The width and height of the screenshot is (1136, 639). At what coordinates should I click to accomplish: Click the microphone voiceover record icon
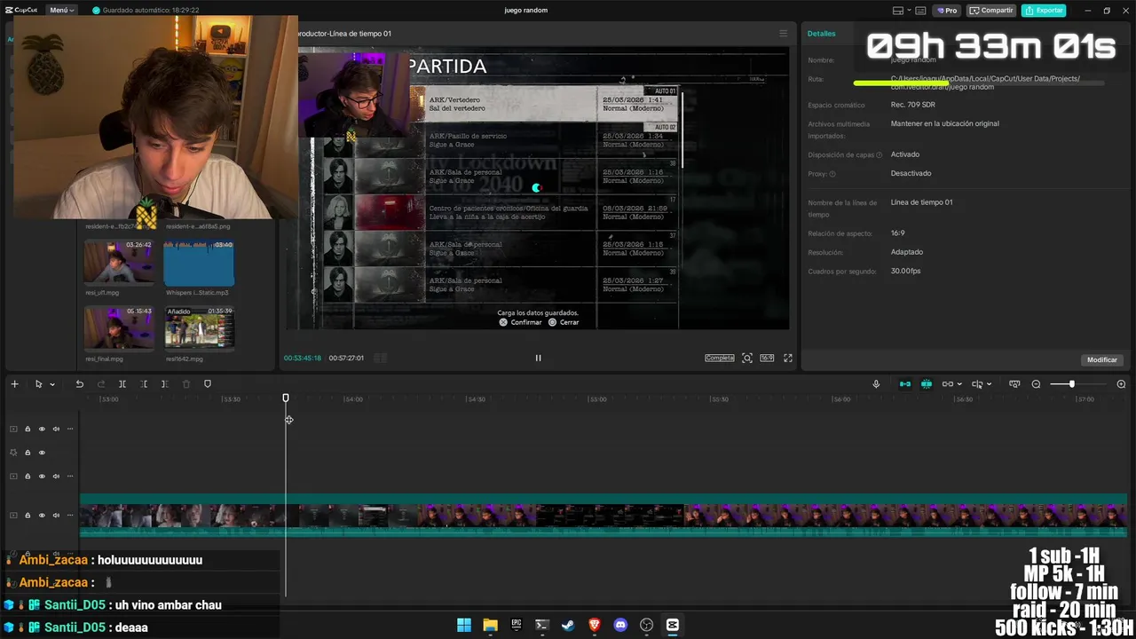pyautogui.click(x=876, y=384)
